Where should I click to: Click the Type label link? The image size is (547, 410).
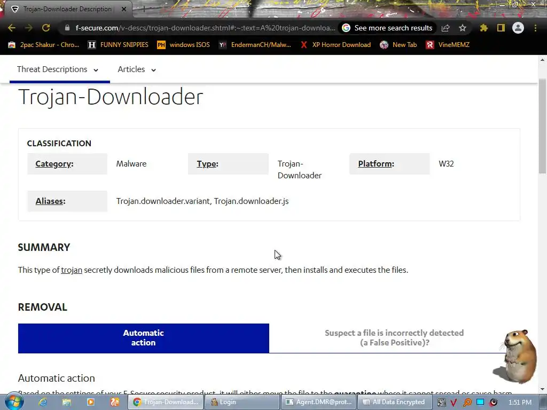[208, 164]
